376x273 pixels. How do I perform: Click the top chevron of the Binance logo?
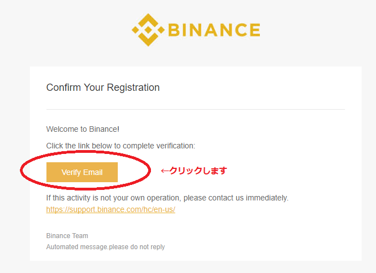point(148,20)
